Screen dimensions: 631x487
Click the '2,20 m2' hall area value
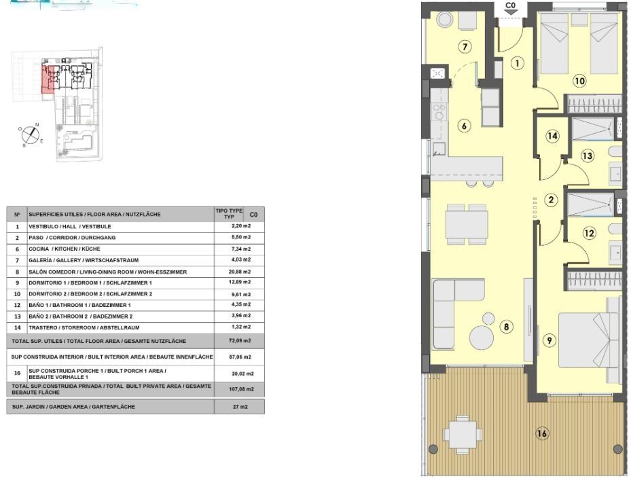pyautogui.click(x=241, y=226)
